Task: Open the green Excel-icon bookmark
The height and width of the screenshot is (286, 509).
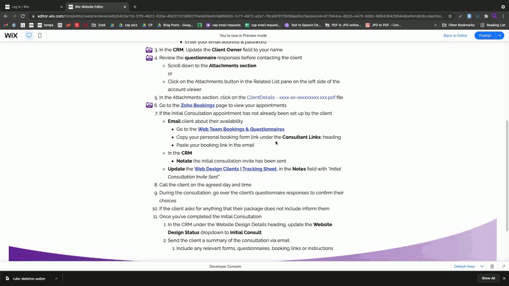Action: (x=200, y=25)
